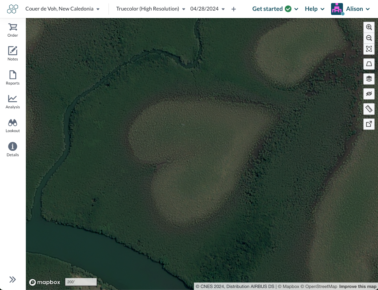378x290 pixels.
Task: Click the pixel avatar picture
Action: [x=337, y=9]
